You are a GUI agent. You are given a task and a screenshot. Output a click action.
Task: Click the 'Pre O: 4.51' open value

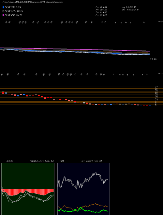coord(101,7)
